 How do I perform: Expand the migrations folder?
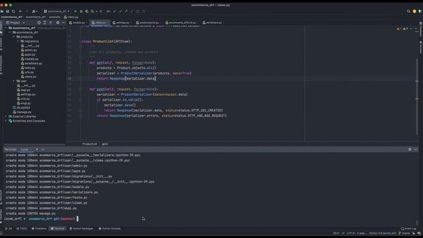(x=18, y=41)
